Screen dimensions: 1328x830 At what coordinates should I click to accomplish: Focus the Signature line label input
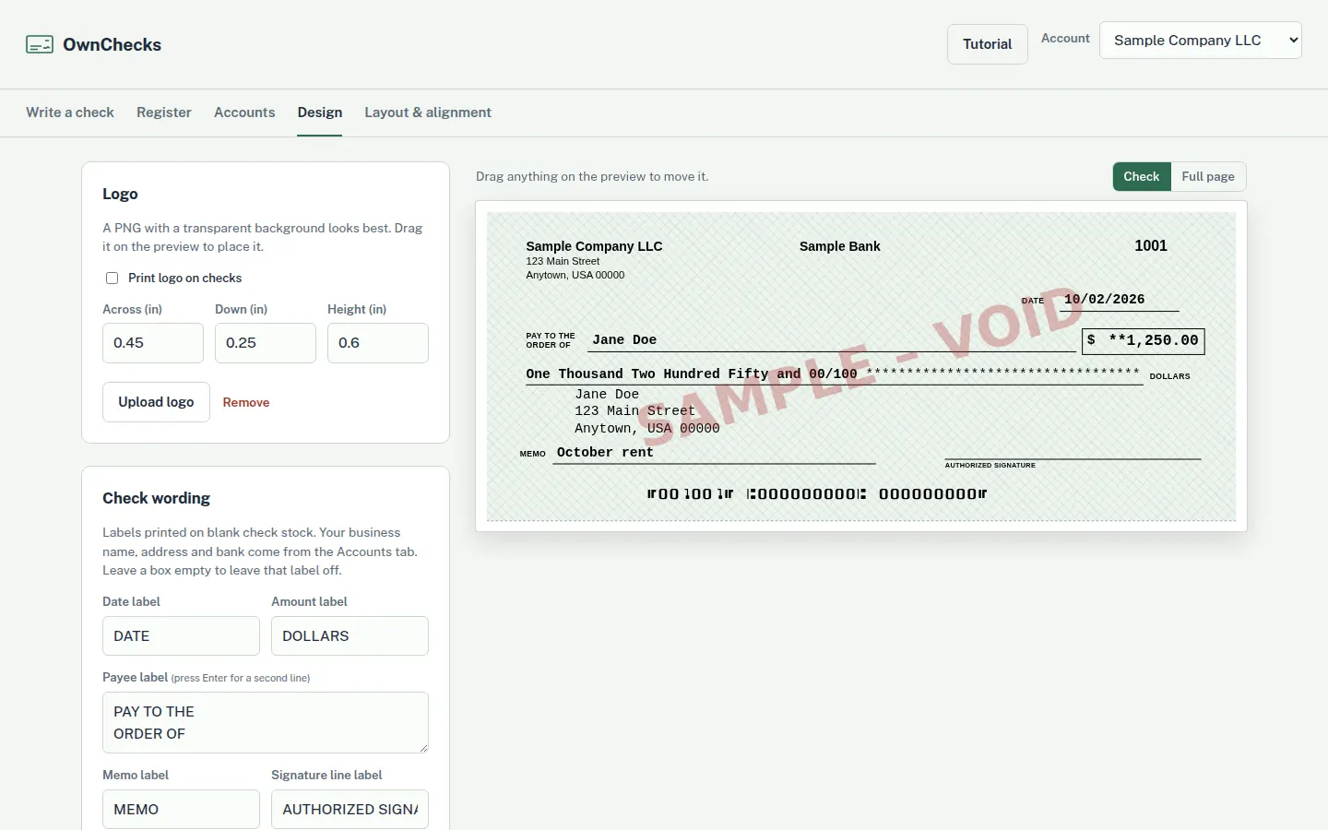click(x=350, y=810)
